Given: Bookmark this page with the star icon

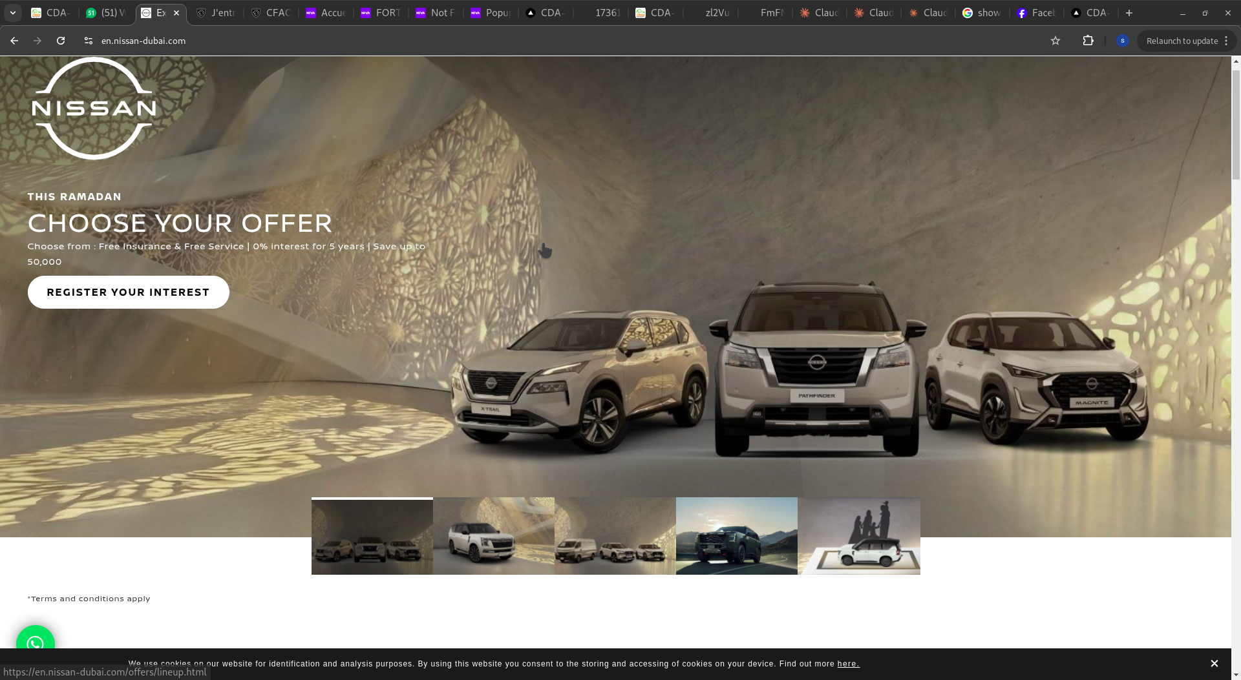Looking at the screenshot, I should tap(1055, 41).
